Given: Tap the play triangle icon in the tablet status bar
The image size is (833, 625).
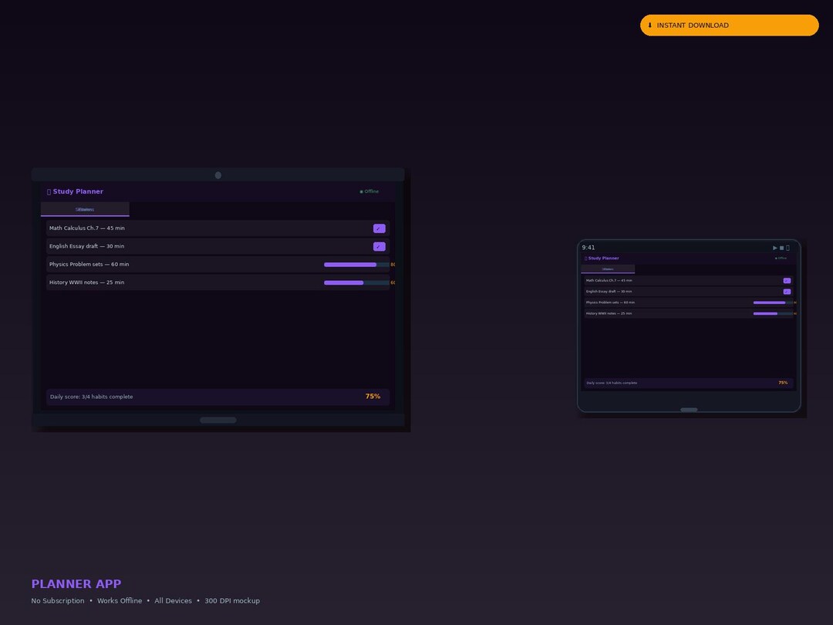Looking at the screenshot, I should tap(775, 248).
